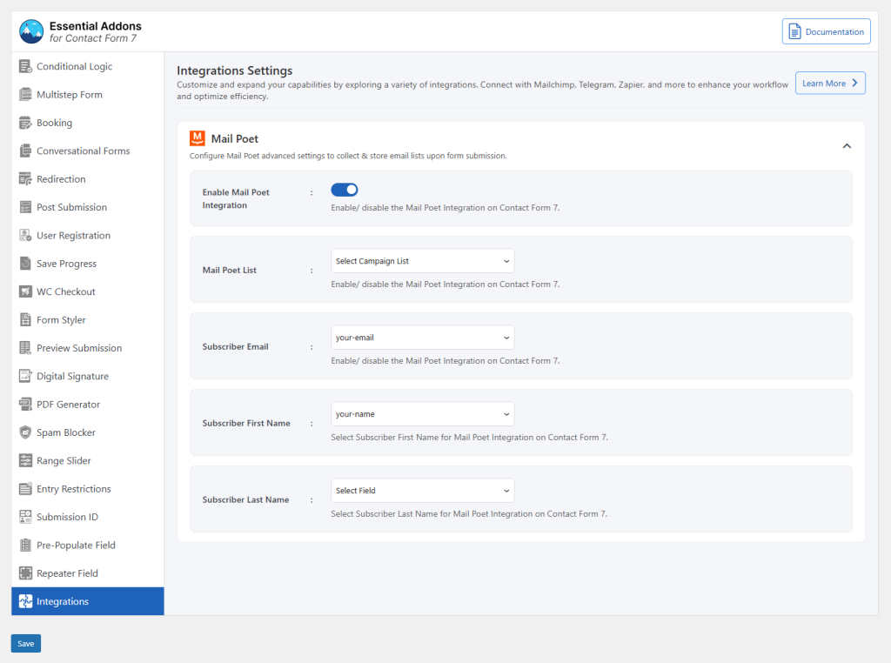Click the Form Styler icon
Image resolution: width=891 pixels, height=663 pixels.
click(x=25, y=319)
